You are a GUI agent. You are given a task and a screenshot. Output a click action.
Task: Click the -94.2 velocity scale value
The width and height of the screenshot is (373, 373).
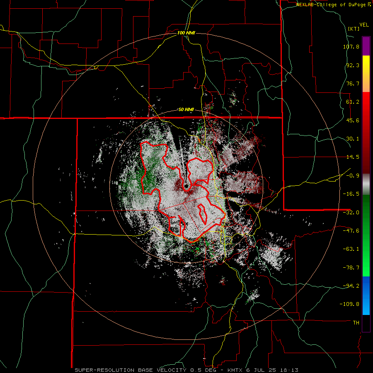[351, 286]
